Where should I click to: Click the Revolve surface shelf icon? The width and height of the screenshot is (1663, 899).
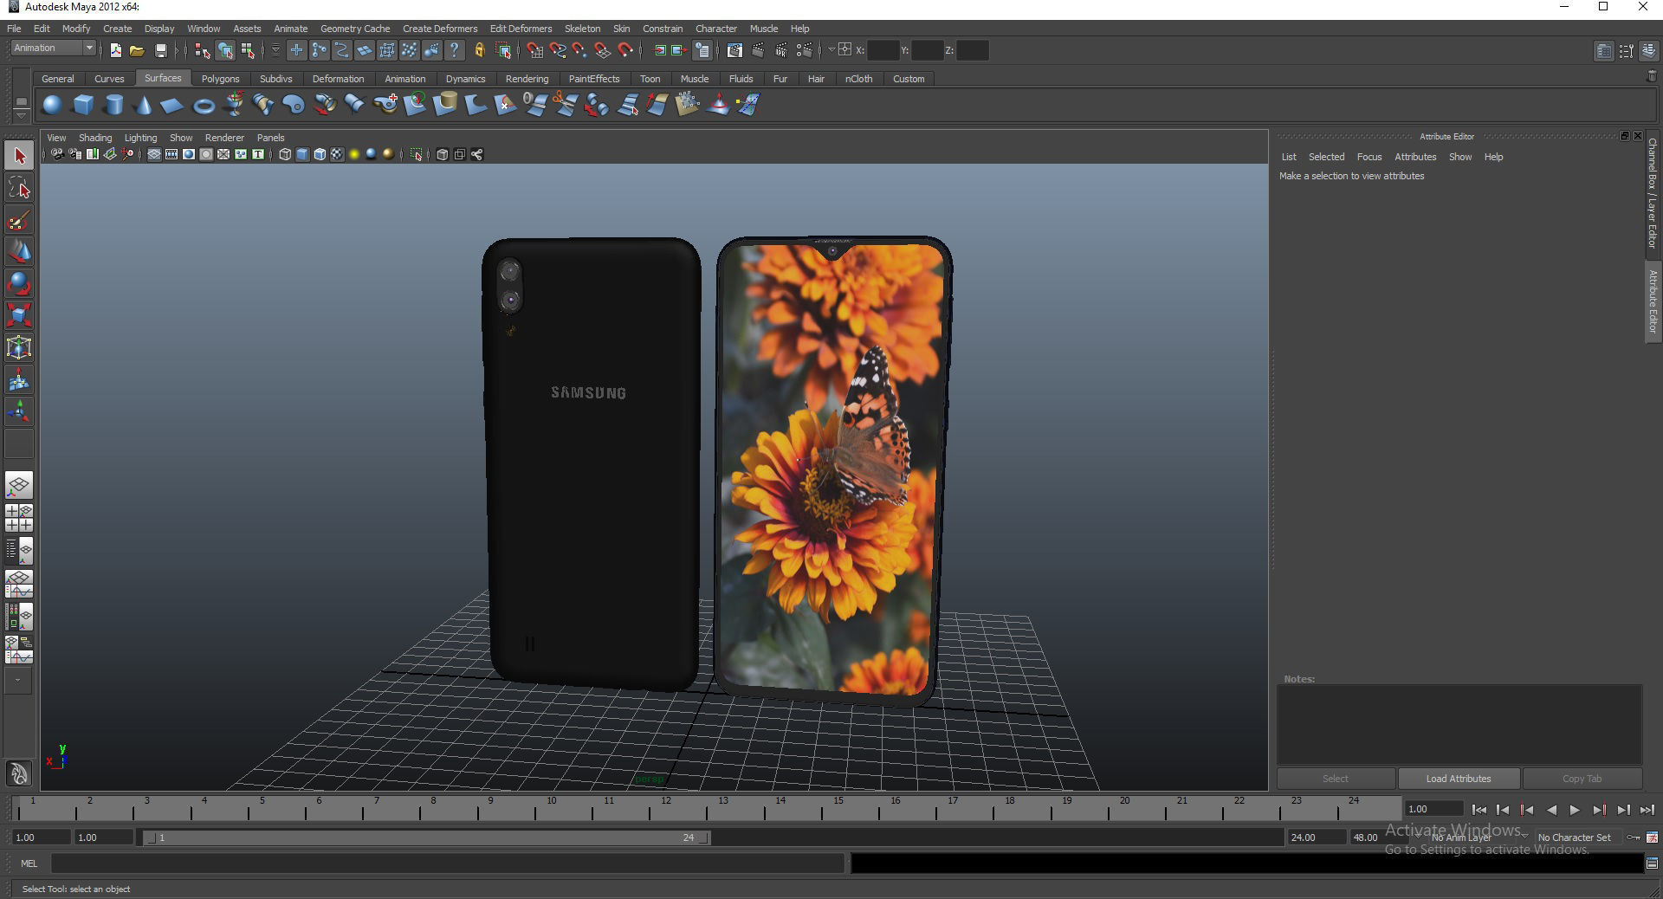click(234, 105)
